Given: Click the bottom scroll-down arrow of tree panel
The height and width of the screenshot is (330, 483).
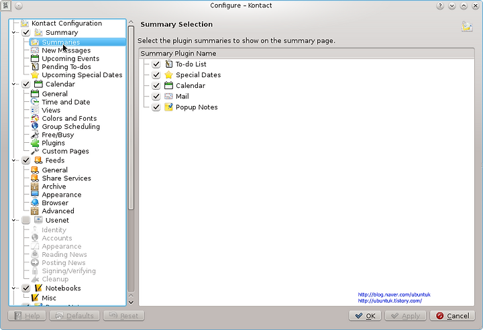Looking at the screenshot, I should pos(131,302).
